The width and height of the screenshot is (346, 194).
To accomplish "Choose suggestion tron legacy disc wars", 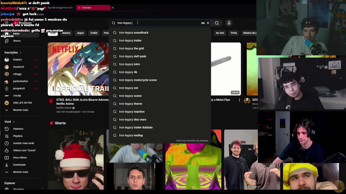I will (160, 120).
